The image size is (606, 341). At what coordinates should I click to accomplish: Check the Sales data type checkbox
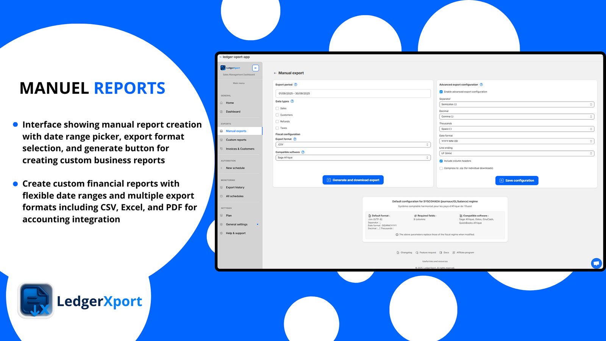(277, 108)
